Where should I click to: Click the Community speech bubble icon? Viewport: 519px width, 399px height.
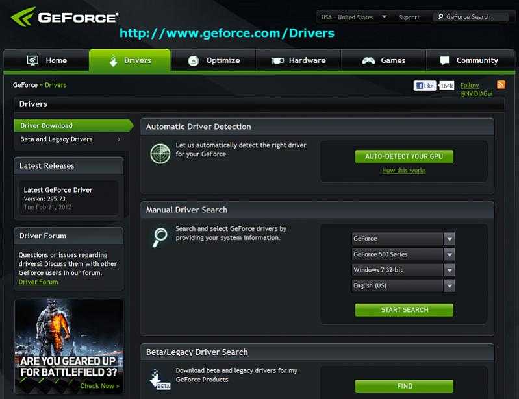(444, 60)
